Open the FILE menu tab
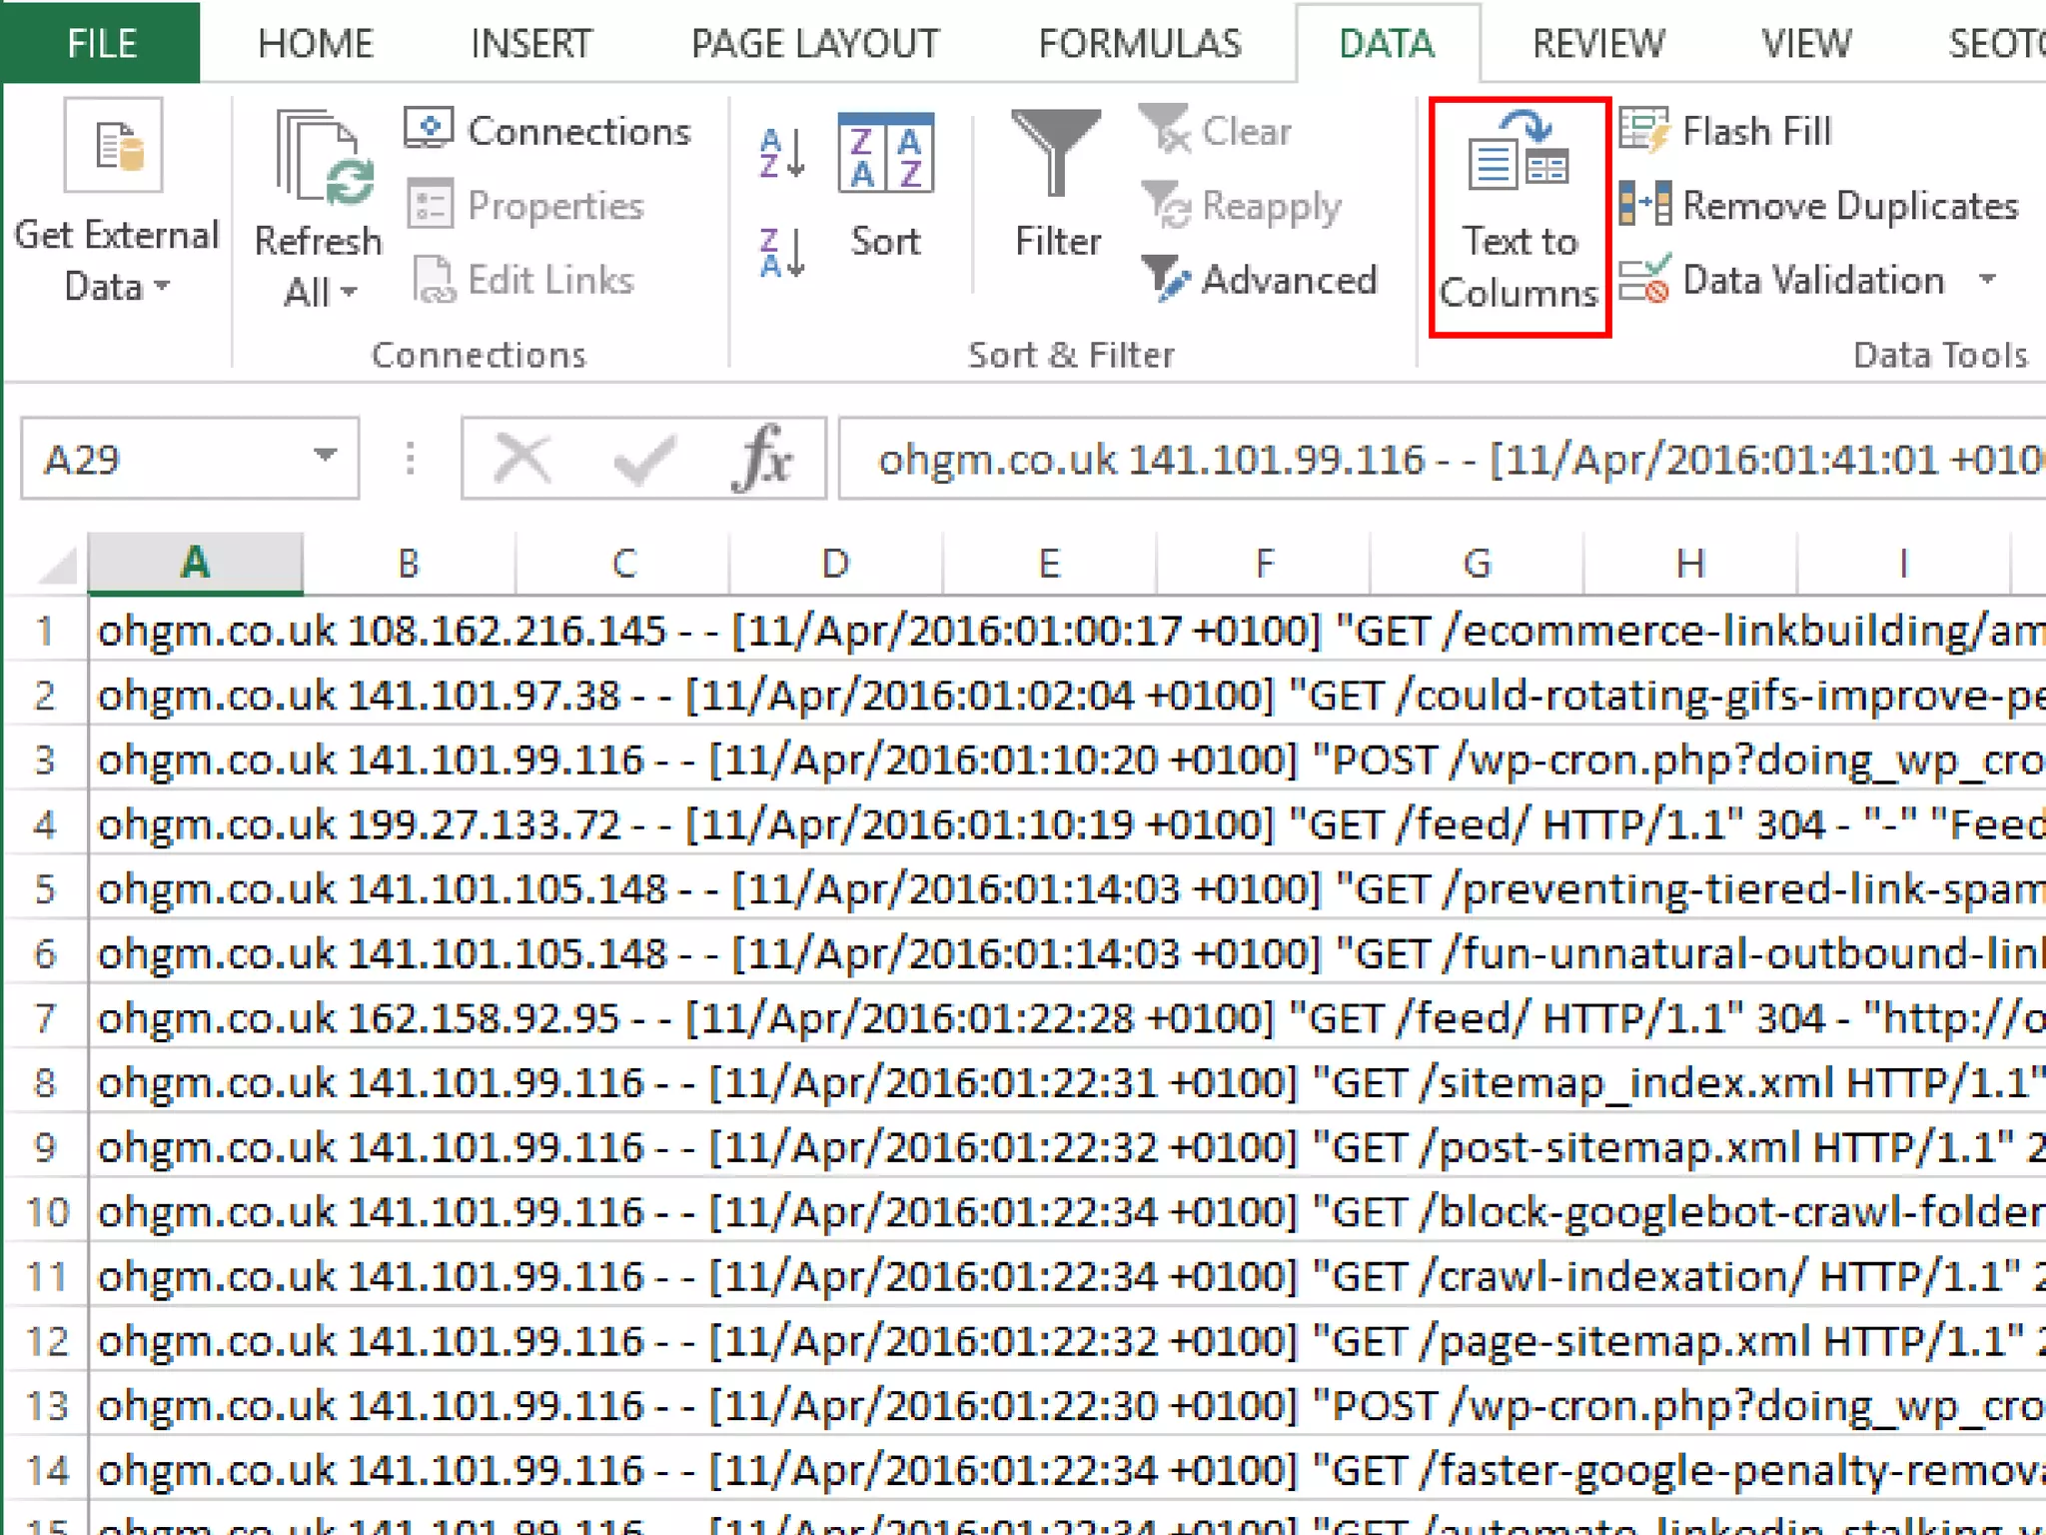Image resolution: width=2046 pixels, height=1535 pixels. click(x=101, y=44)
